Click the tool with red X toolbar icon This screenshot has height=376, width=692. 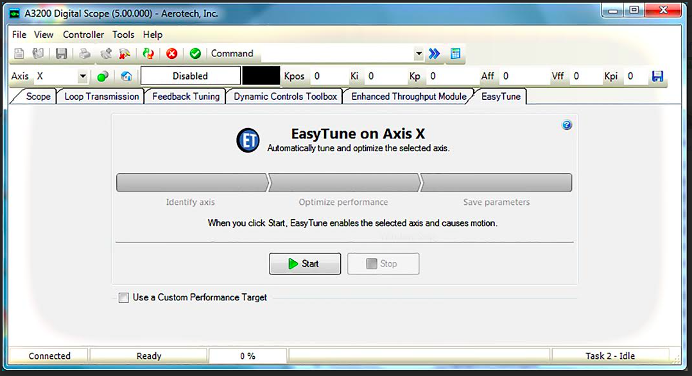click(x=125, y=54)
